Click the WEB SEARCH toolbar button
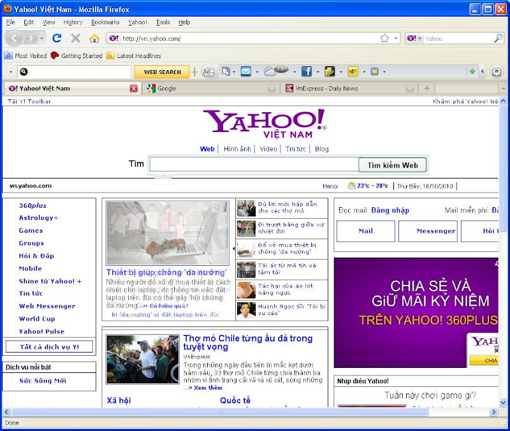 [162, 72]
